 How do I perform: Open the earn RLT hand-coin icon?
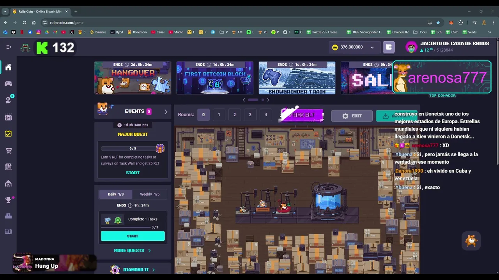8,100
